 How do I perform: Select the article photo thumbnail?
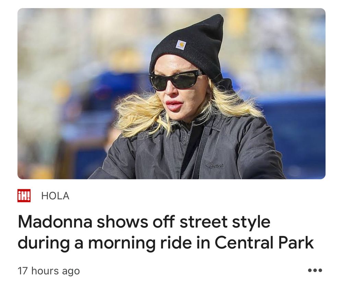pos(171,94)
